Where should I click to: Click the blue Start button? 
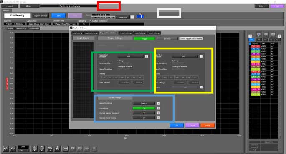click(58, 16)
